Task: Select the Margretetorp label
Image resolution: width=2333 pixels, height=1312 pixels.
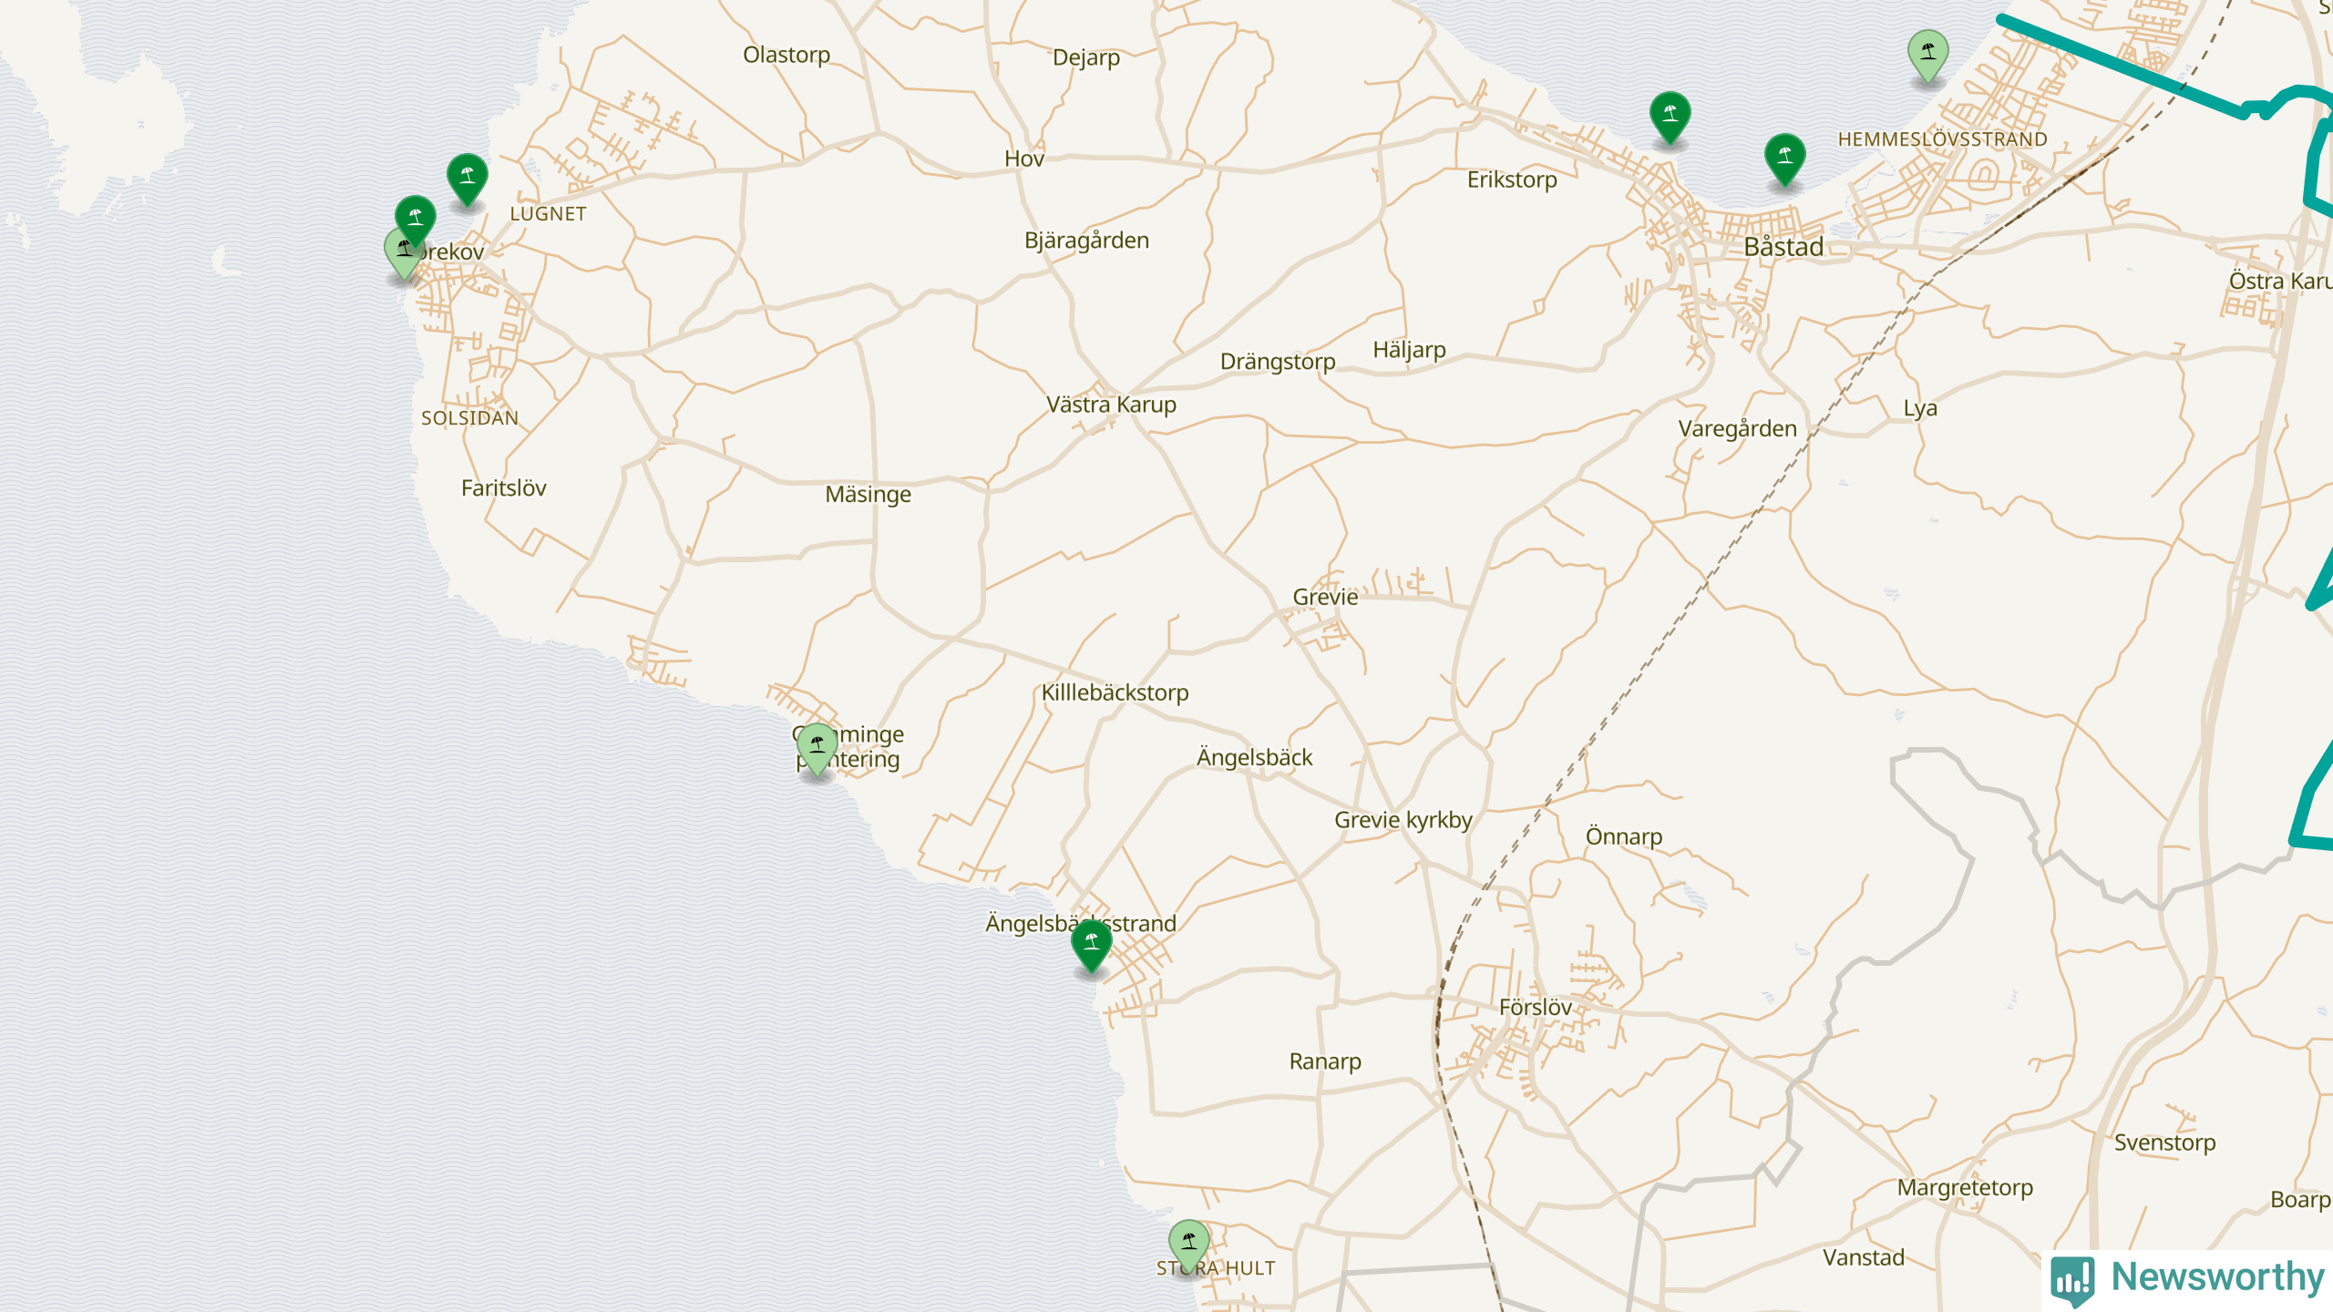Action: pos(1965,1188)
